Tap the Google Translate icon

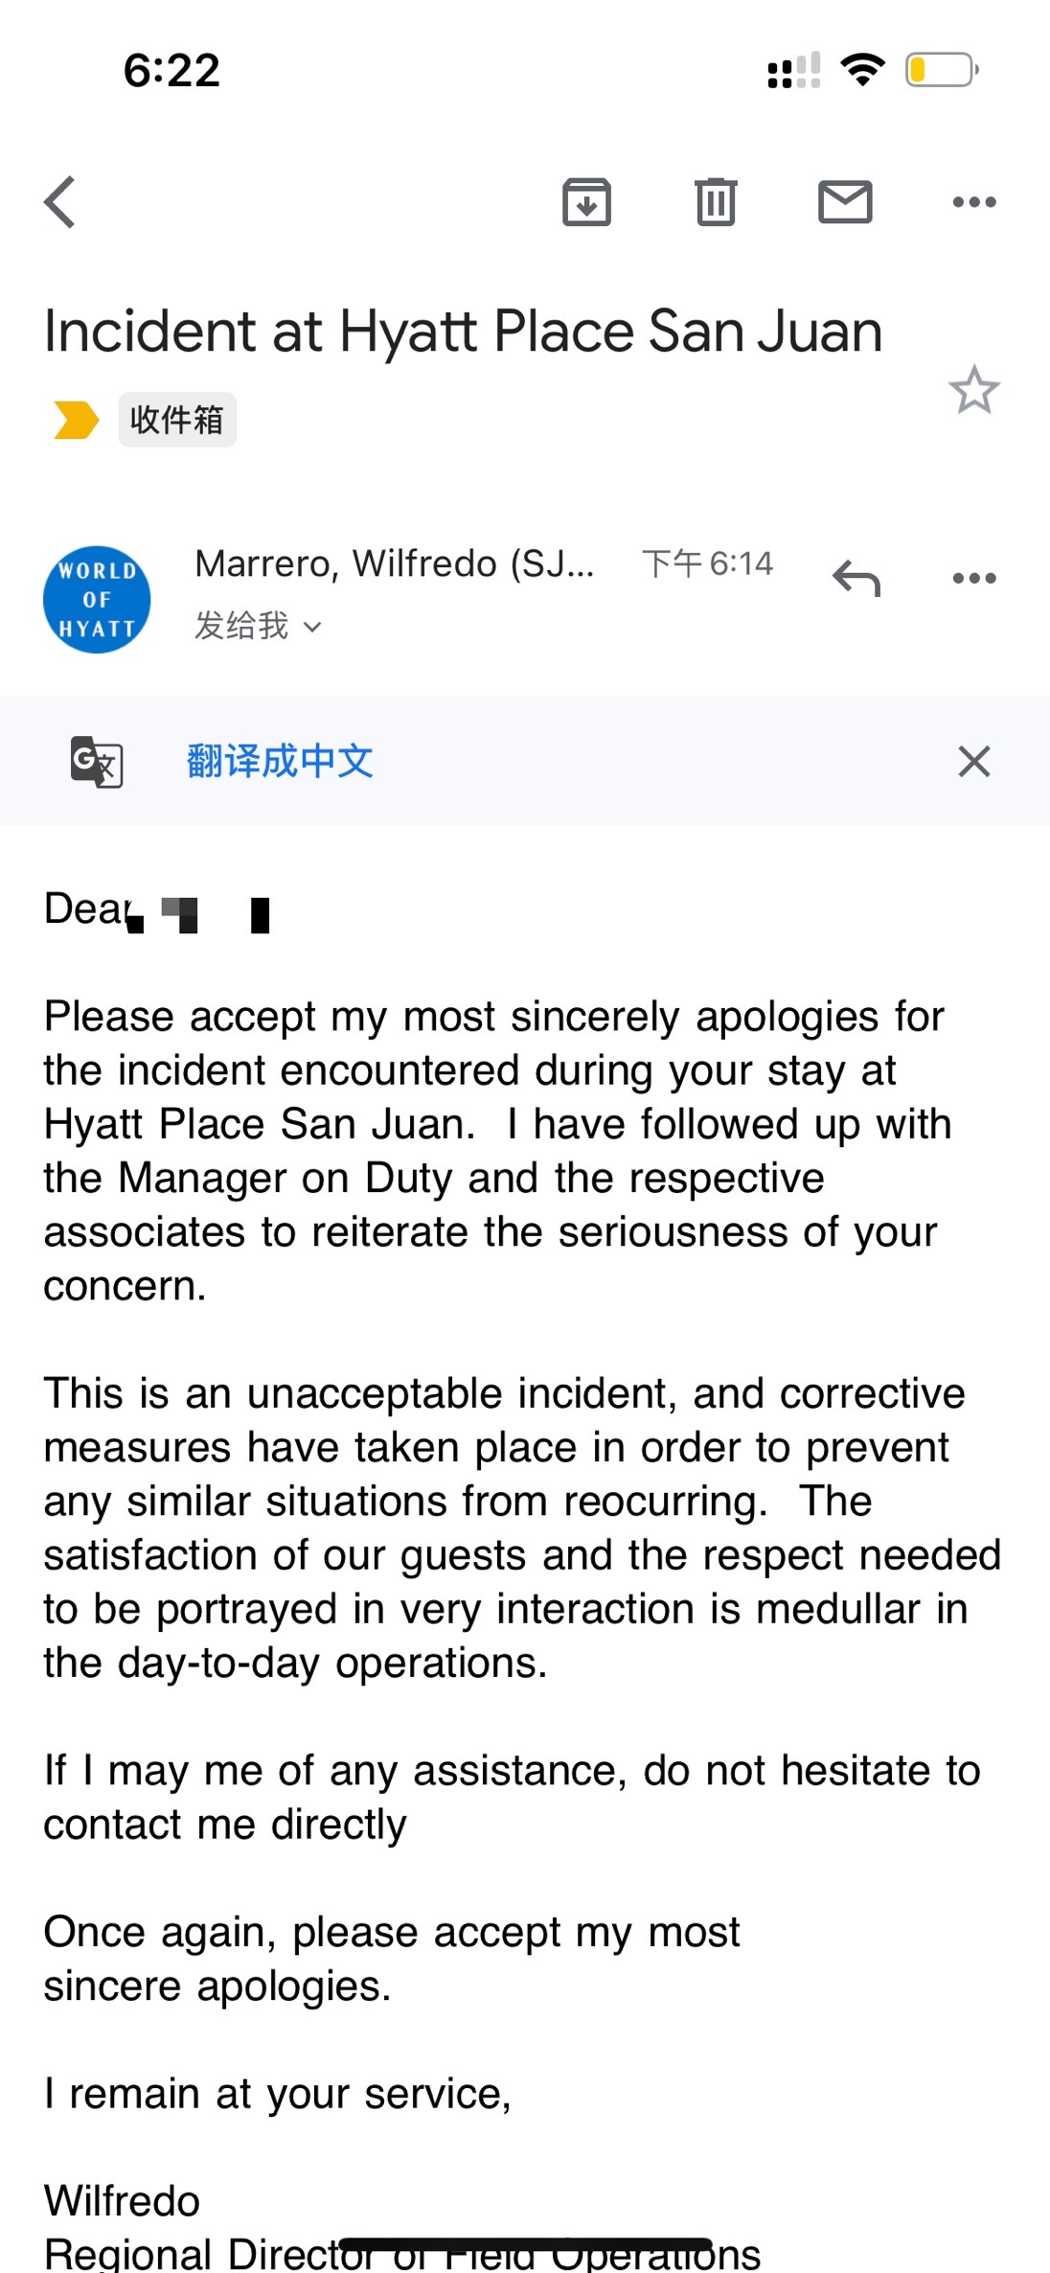pos(97,762)
